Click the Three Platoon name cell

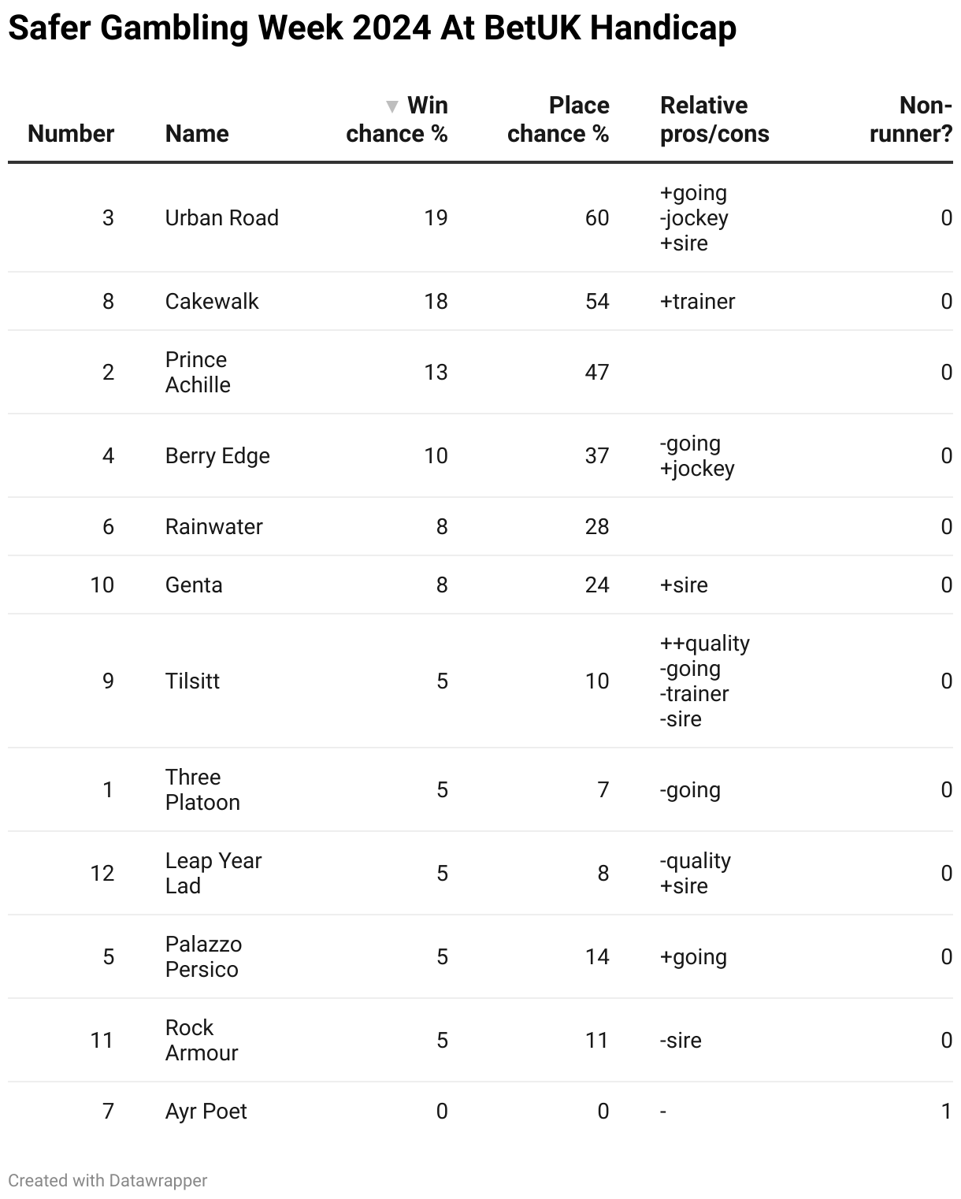pos(202,790)
